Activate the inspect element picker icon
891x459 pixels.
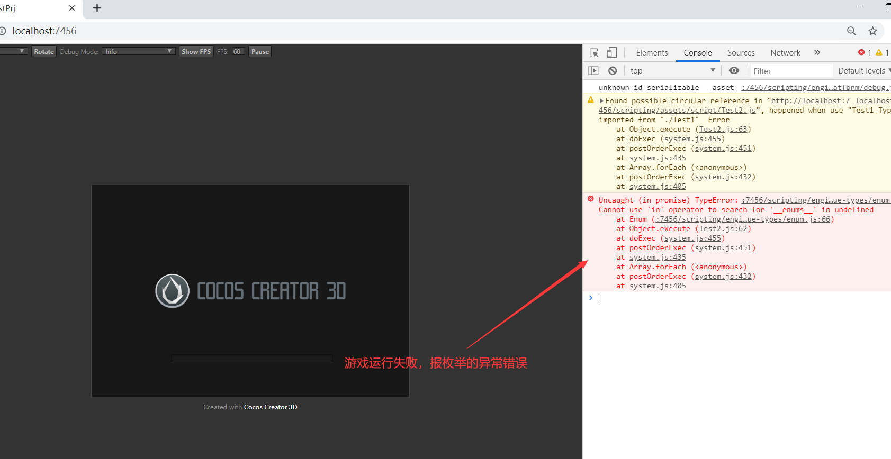pos(594,52)
